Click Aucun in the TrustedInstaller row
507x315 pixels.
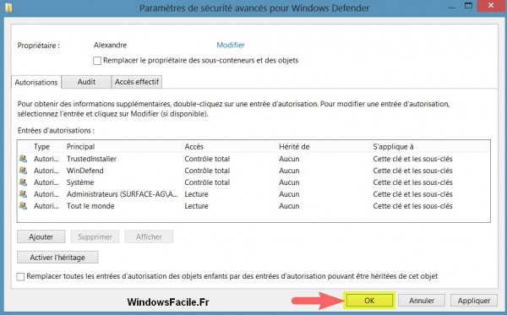point(289,159)
